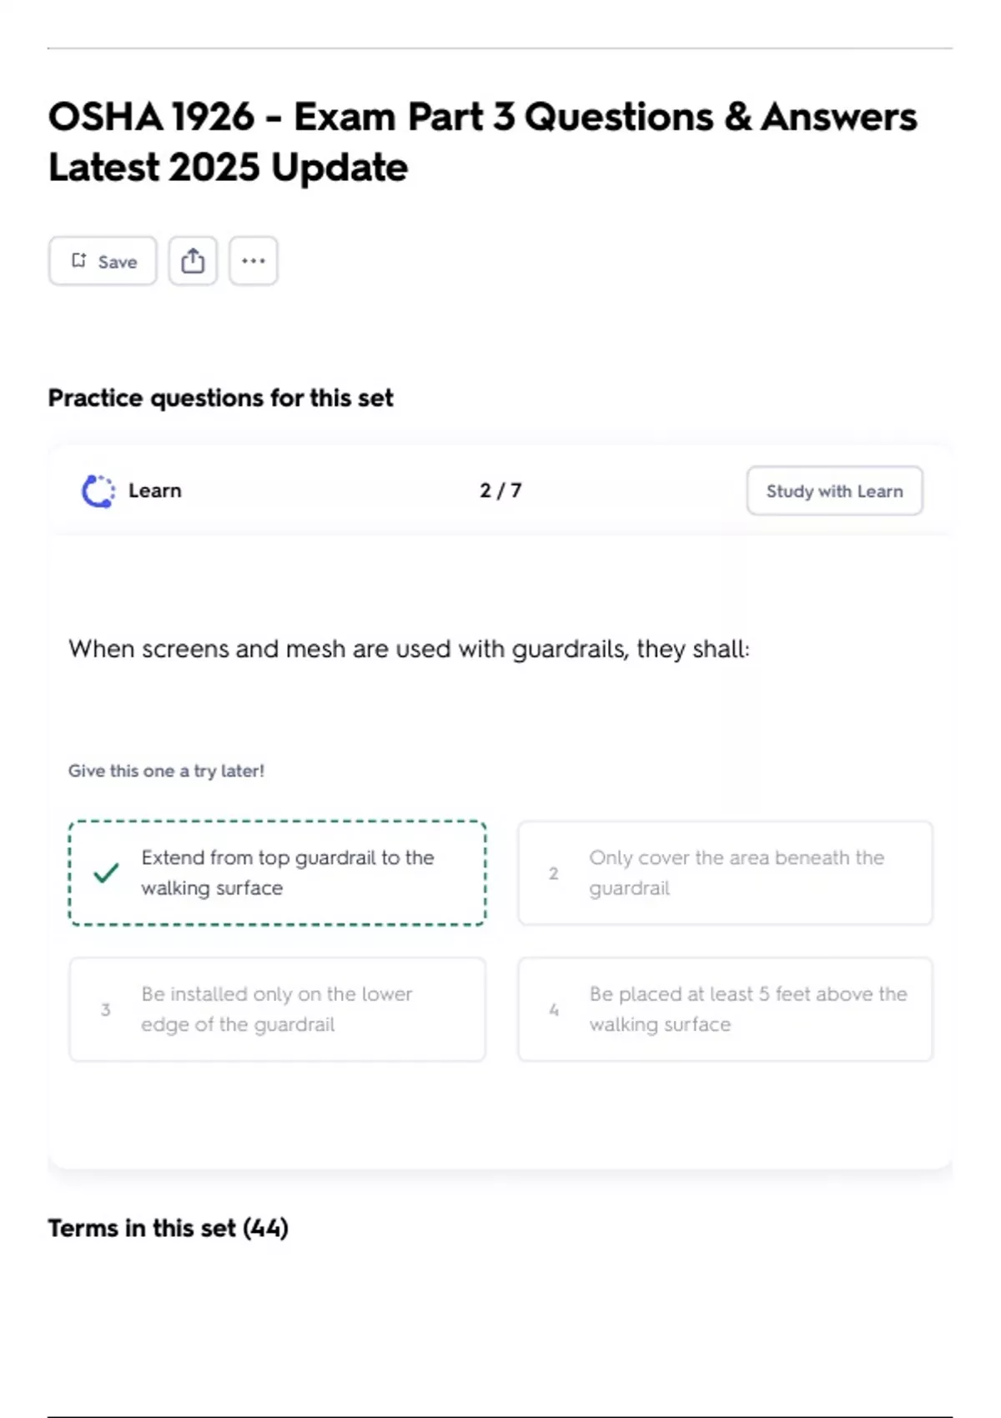This screenshot has height=1418, width=1001.
Task: Click the bookmark icon inside Save
Action: pyautogui.click(x=78, y=261)
